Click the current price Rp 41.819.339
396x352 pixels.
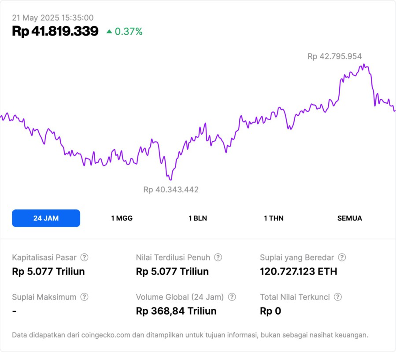click(x=55, y=31)
